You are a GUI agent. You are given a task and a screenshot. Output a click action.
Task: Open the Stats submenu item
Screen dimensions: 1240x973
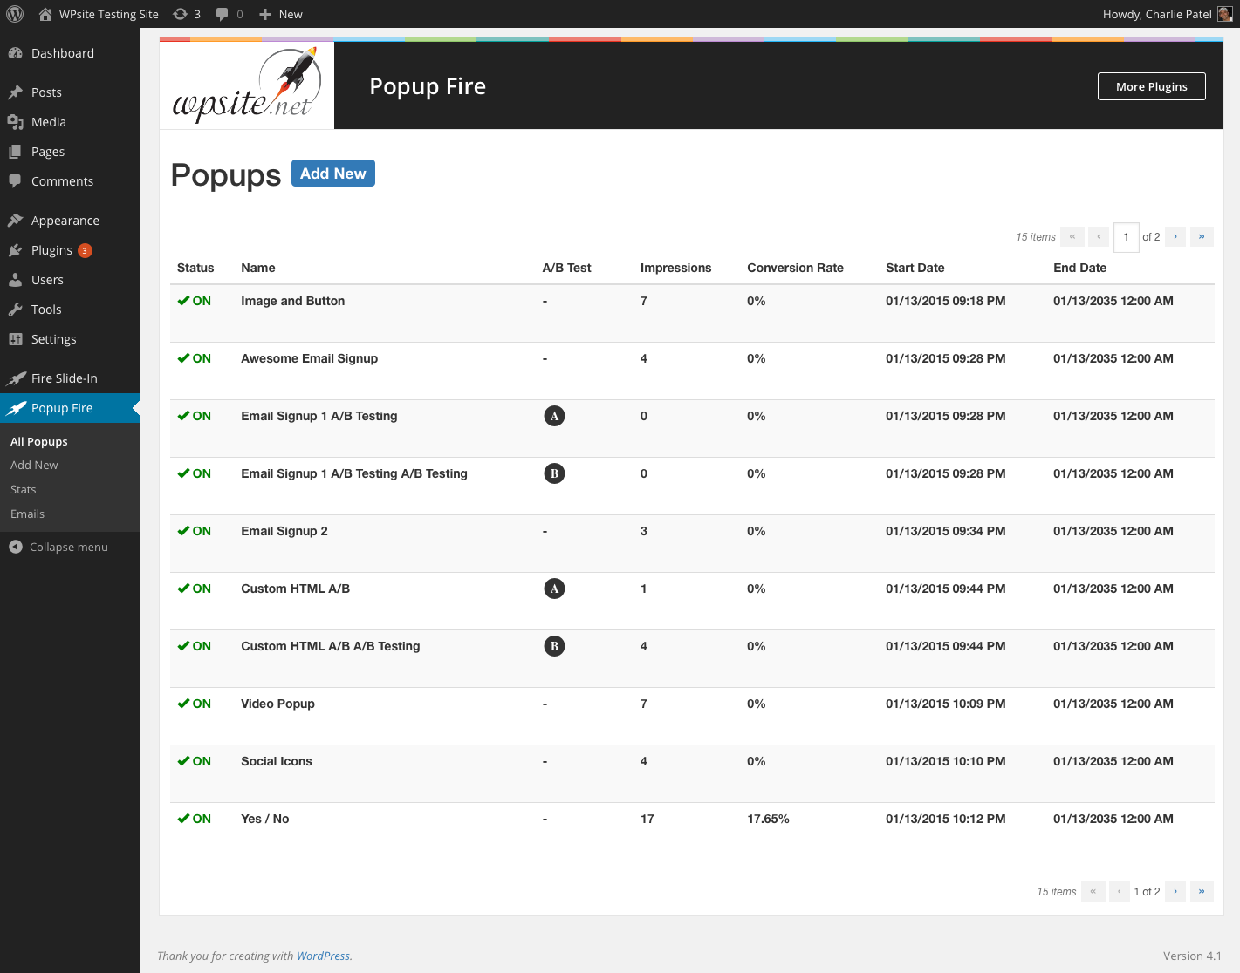tap(24, 490)
